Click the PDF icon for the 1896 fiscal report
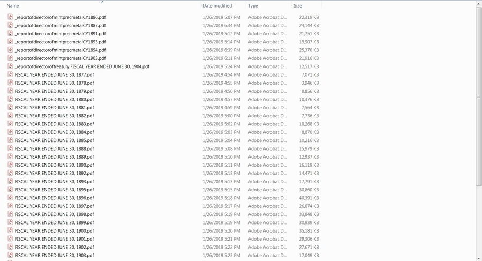 click(x=10, y=198)
